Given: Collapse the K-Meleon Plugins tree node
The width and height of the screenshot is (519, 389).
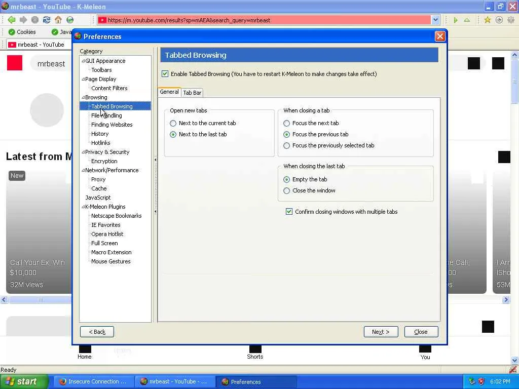Looking at the screenshot, I should 83,207.
